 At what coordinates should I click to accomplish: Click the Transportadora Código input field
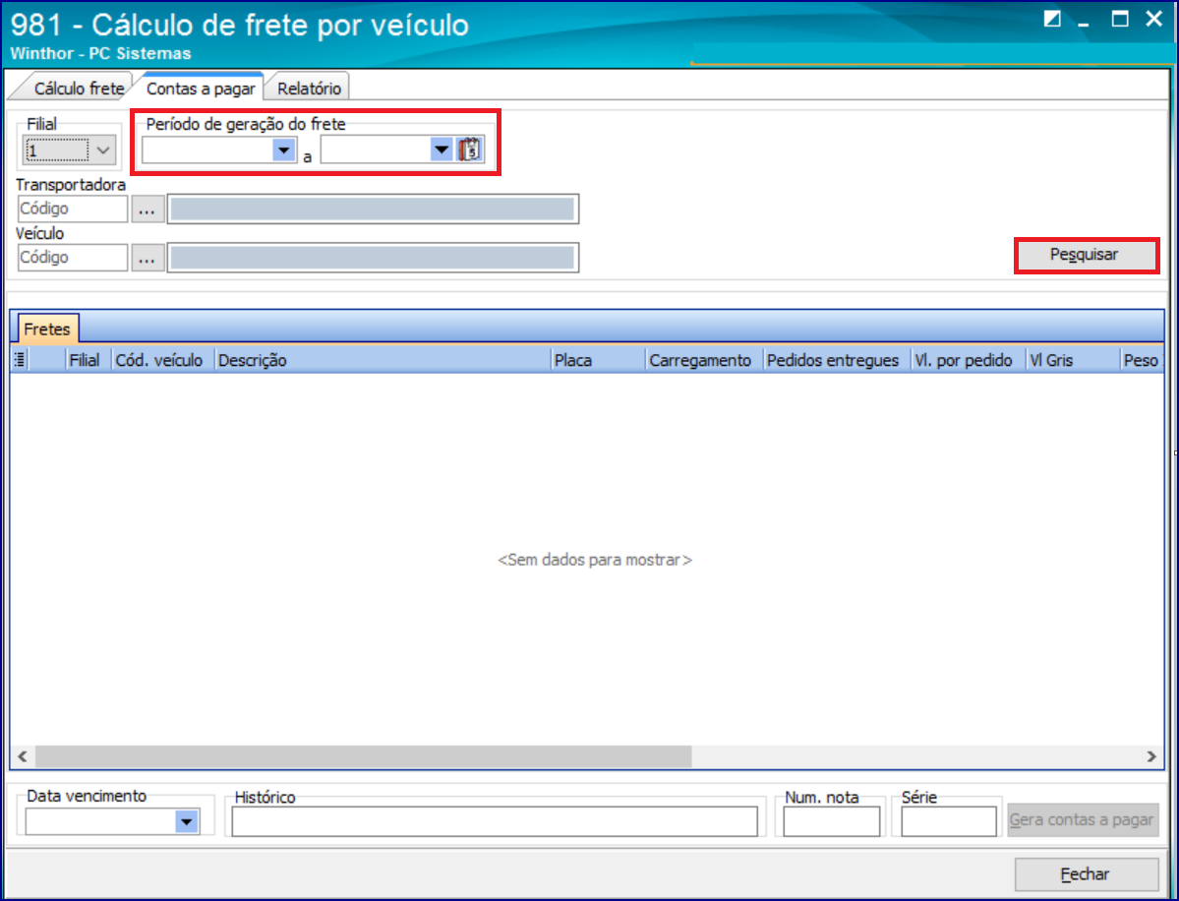tap(72, 209)
